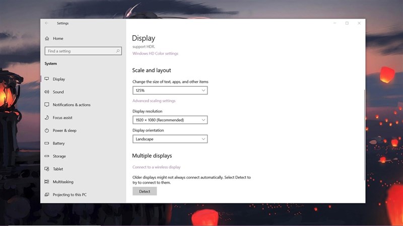The image size is (403, 226).
Task: Open the scale 125% dropdown
Action: point(170,90)
